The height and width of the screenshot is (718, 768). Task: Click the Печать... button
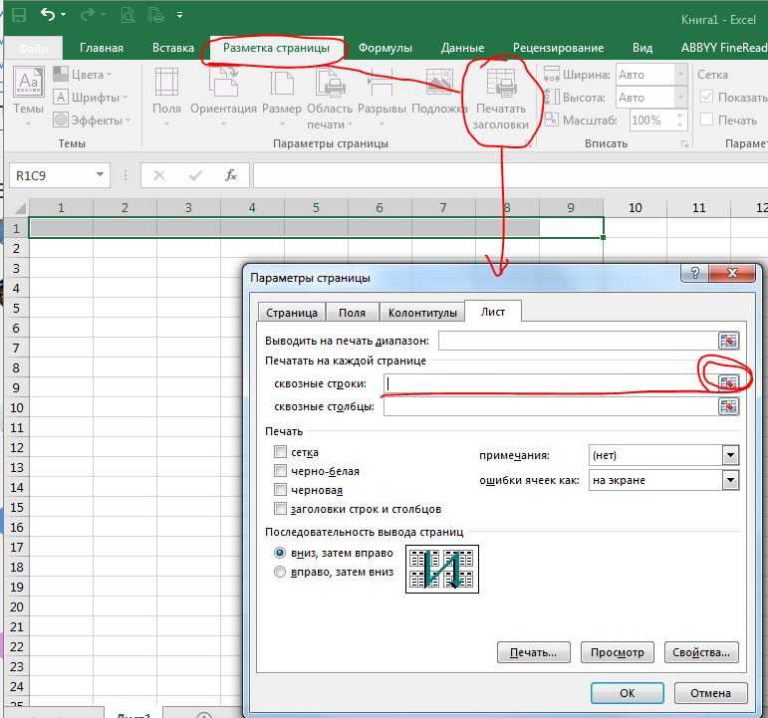[533, 652]
